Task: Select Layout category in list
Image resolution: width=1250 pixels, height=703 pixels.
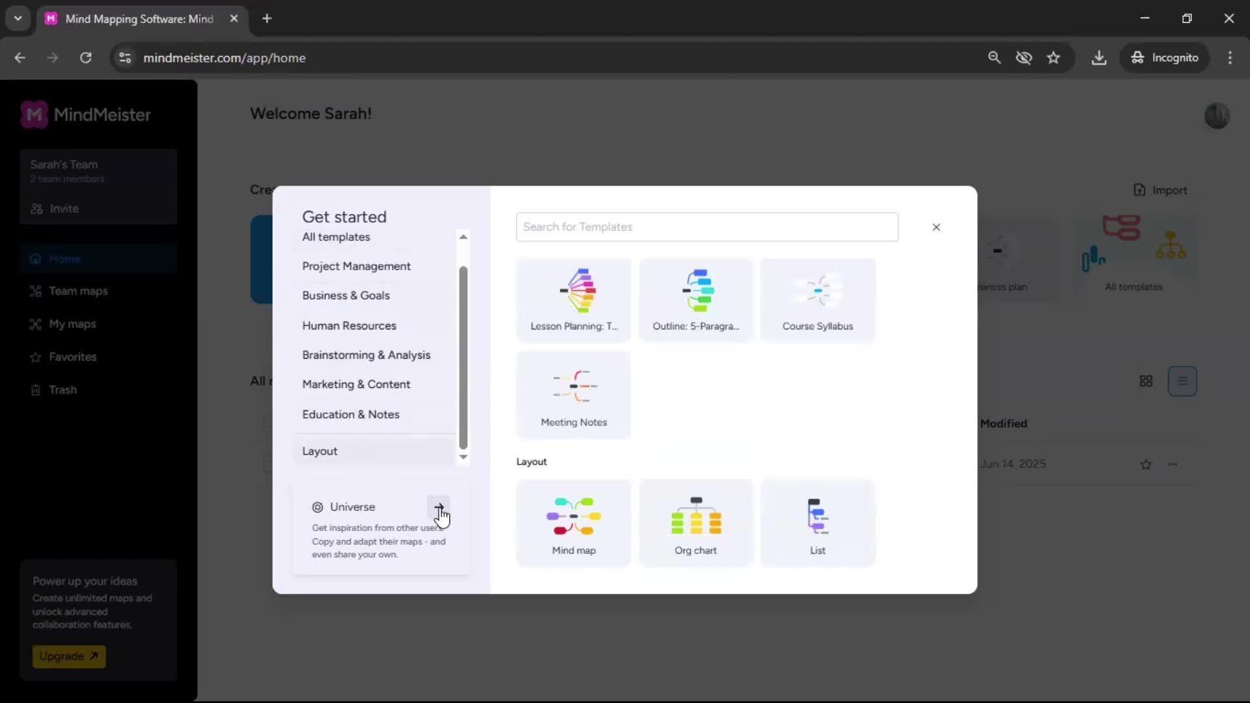Action: click(374, 451)
